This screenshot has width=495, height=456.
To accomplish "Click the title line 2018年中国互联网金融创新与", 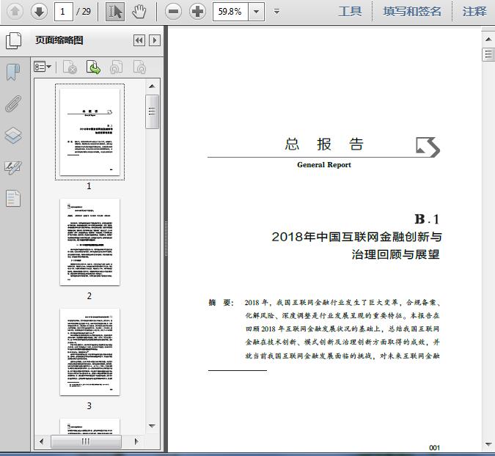I will tap(356, 237).
